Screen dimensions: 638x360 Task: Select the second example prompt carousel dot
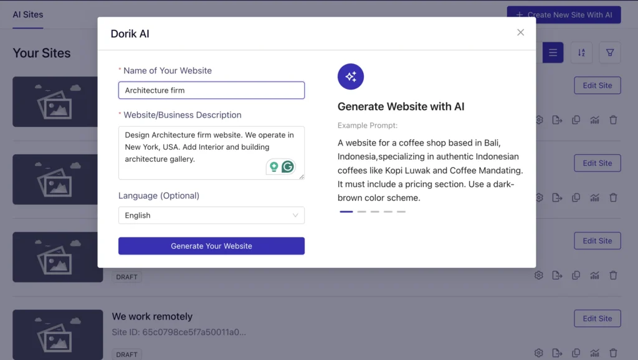362,211
